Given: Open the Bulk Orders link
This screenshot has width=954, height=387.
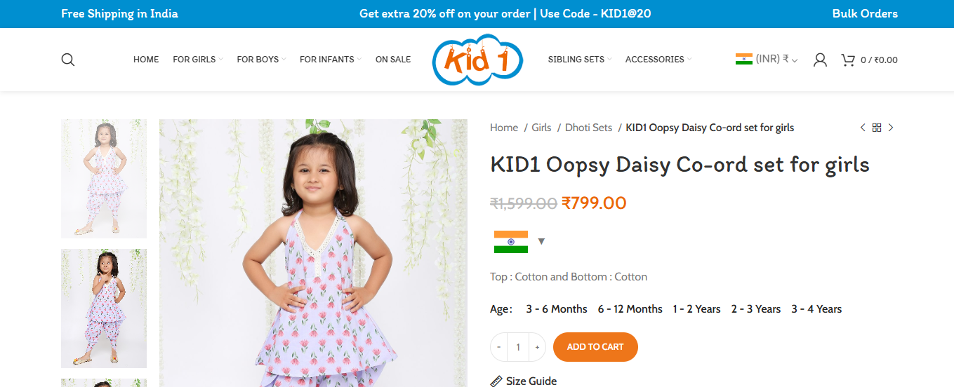Looking at the screenshot, I should pyautogui.click(x=865, y=13).
